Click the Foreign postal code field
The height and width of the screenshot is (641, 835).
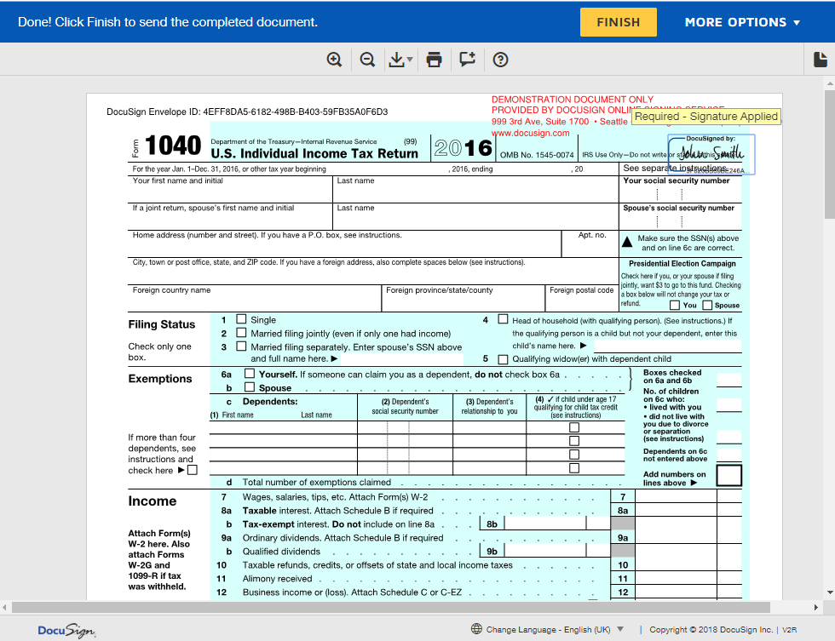coord(582,299)
